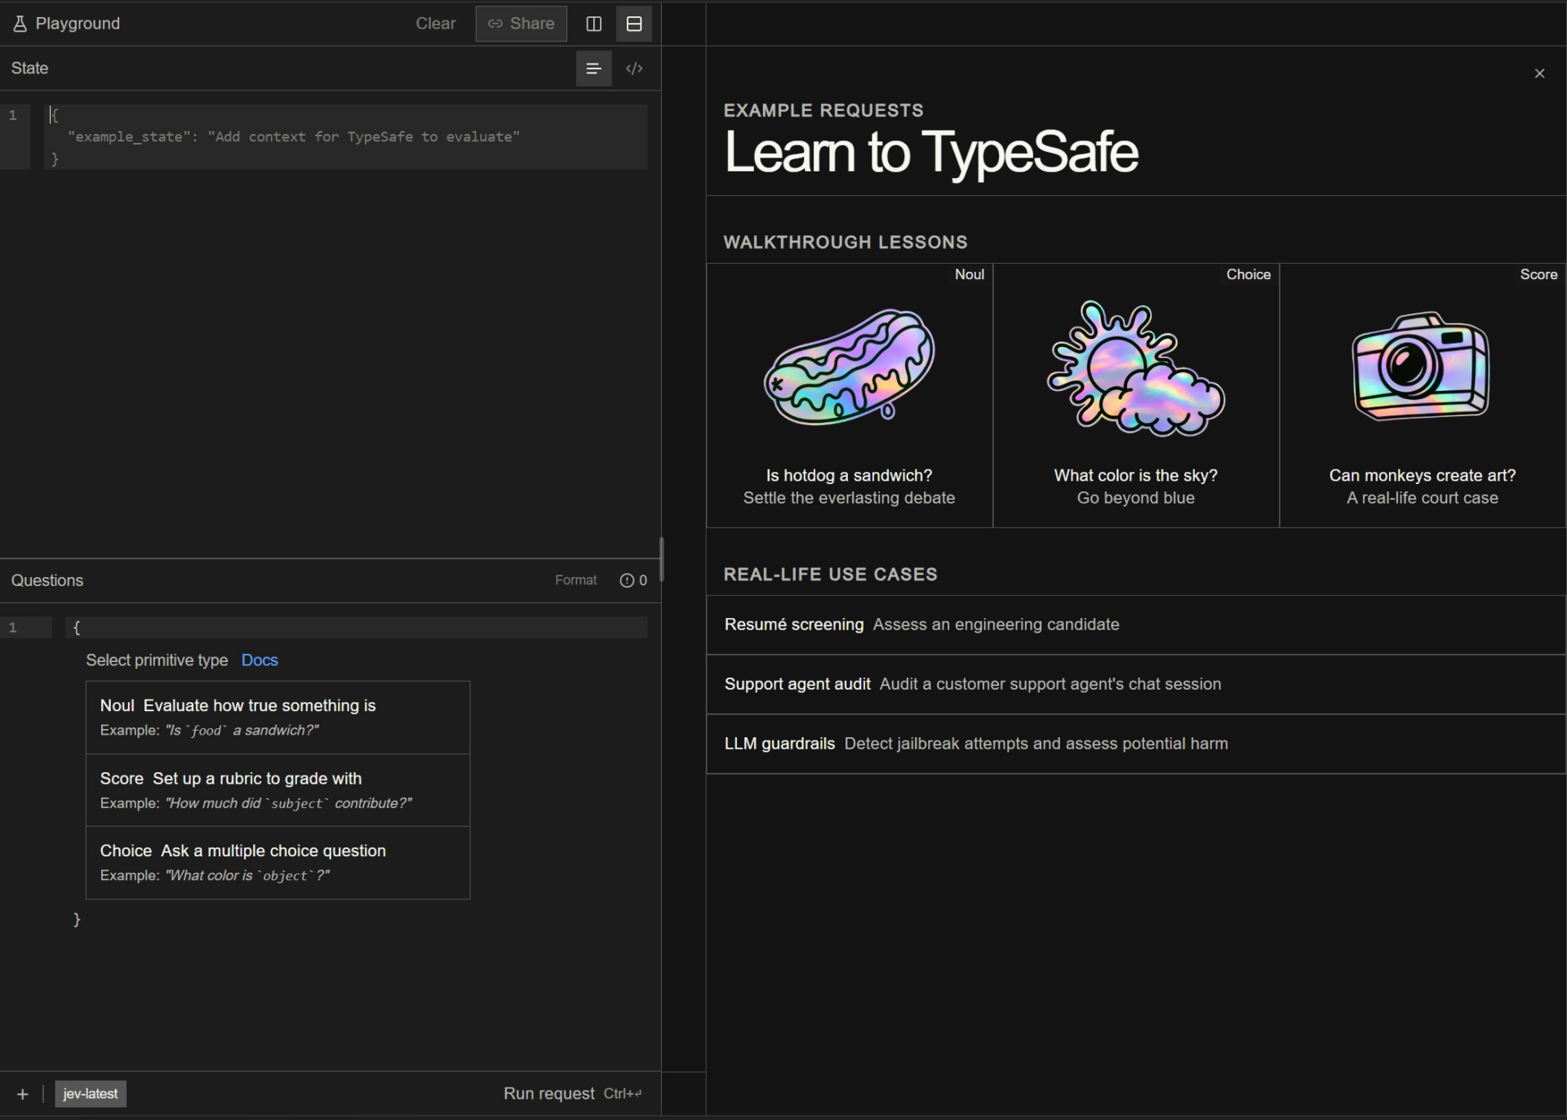This screenshot has height=1120, width=1567.
Task: Select the jev-latest model tag
Action: pyautogui.click(x=91, y=1094)
